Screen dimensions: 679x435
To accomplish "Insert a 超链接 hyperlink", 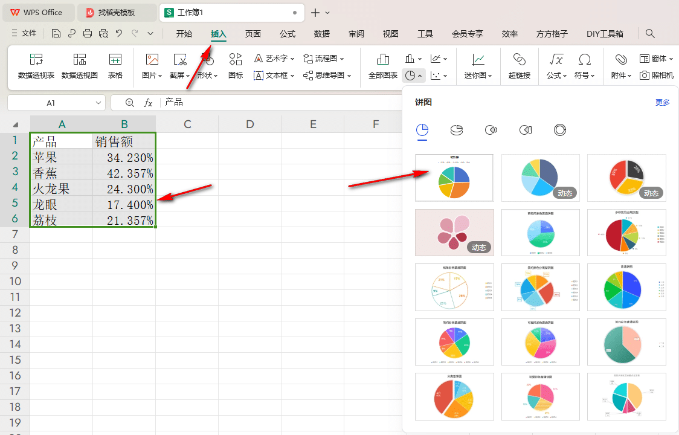I will pos(519,66).
